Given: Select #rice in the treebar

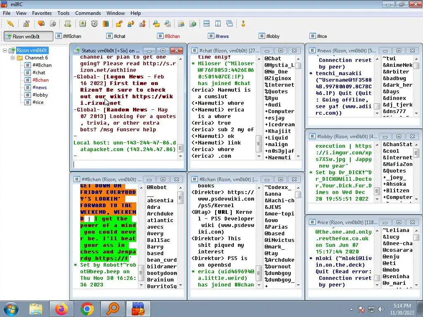Looking at the screenshot, I should pyautogui.click(x=38, y=102).
